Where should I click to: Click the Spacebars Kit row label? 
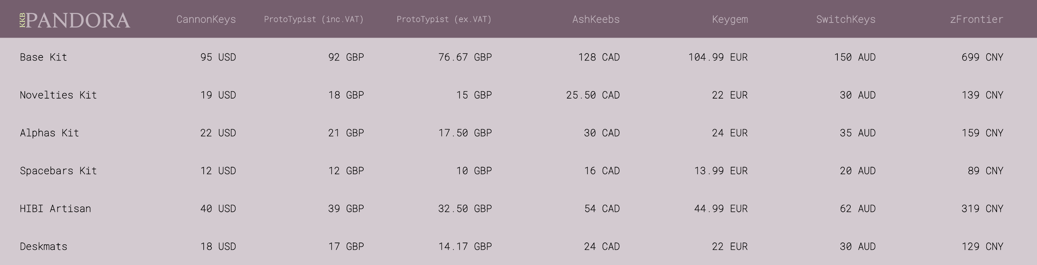(59, 171)
